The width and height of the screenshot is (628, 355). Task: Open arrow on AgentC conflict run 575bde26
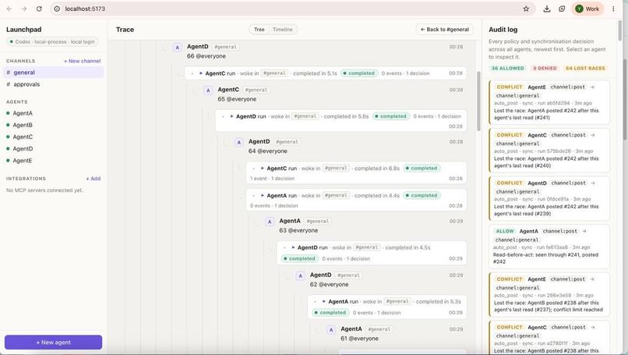pos(593,135)
